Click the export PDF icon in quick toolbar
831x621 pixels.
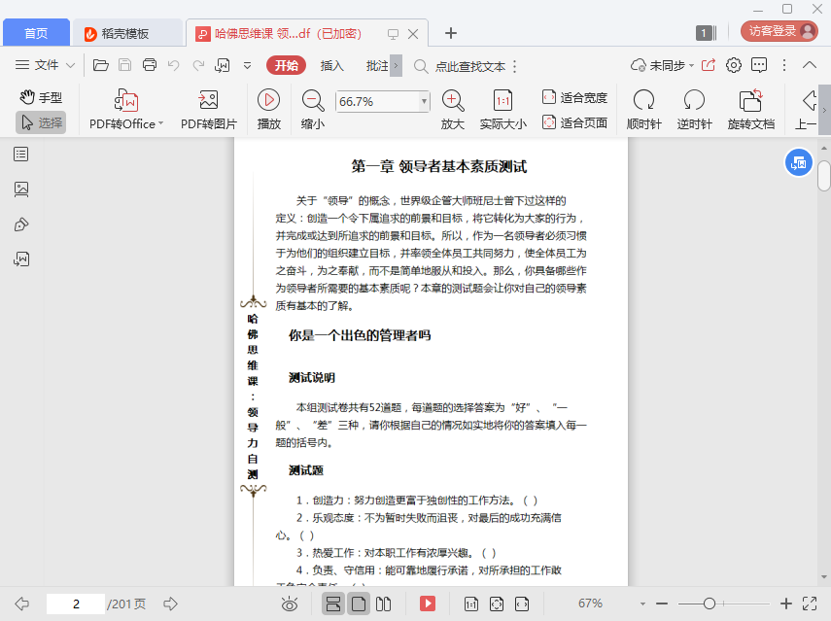click(222, 65)
